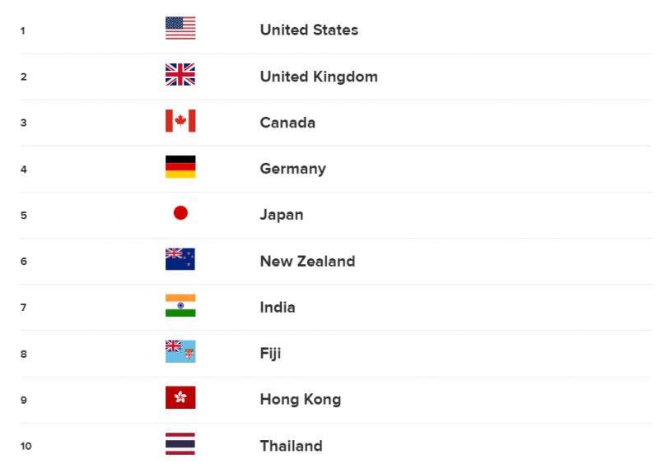Click the Fiji flag icon

pos(180,351)
